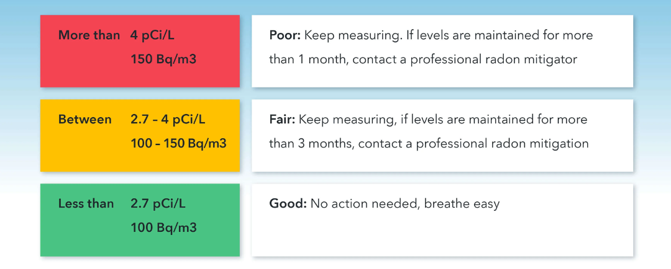Screen dimensions: 671x269
Task: Click the "Less than" label in the green box
Action: [86, 203]
